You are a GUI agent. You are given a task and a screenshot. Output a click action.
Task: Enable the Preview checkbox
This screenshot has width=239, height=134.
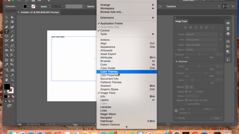[x=176, y=118]
